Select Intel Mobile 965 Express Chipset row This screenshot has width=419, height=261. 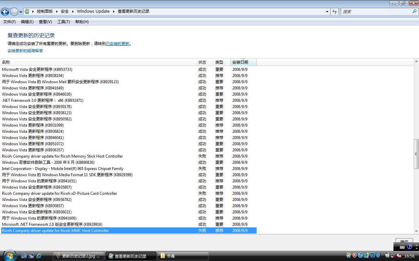click(129, 169)
